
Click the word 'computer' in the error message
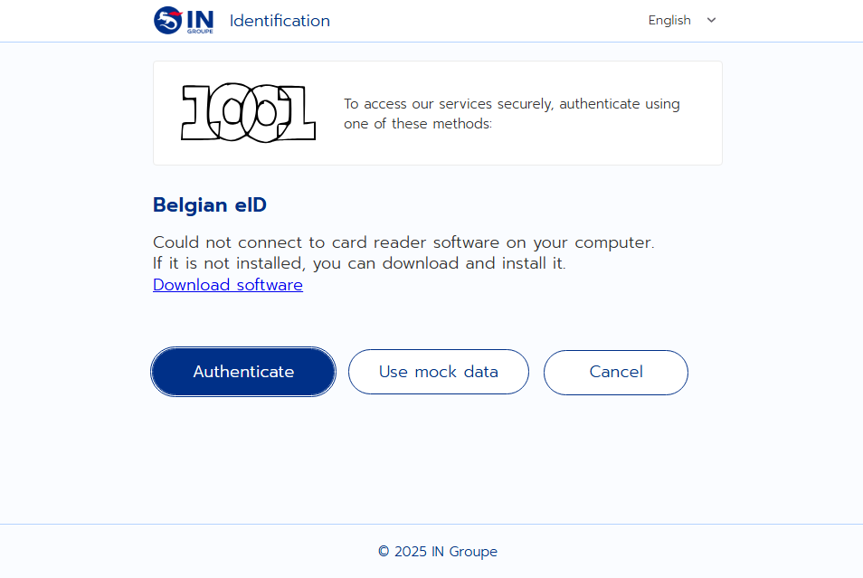614,242
